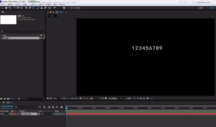The width and height of the screenshot is (216, 127).
Task: Click the project search field
Action: (23, 31)
